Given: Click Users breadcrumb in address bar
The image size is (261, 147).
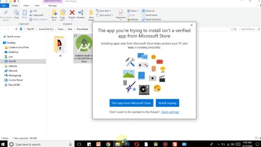Looking at the screenshot, I should click(x=61, y=29).
